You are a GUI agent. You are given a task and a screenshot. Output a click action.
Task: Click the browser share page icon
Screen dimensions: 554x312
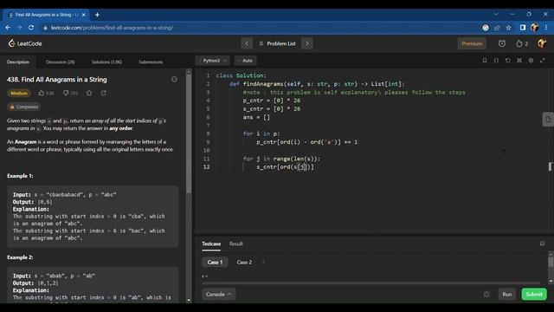pos(497,28)
